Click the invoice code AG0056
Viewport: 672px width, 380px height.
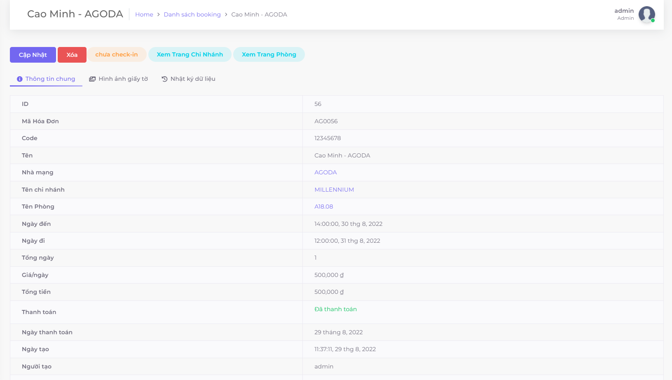(326, 121)
